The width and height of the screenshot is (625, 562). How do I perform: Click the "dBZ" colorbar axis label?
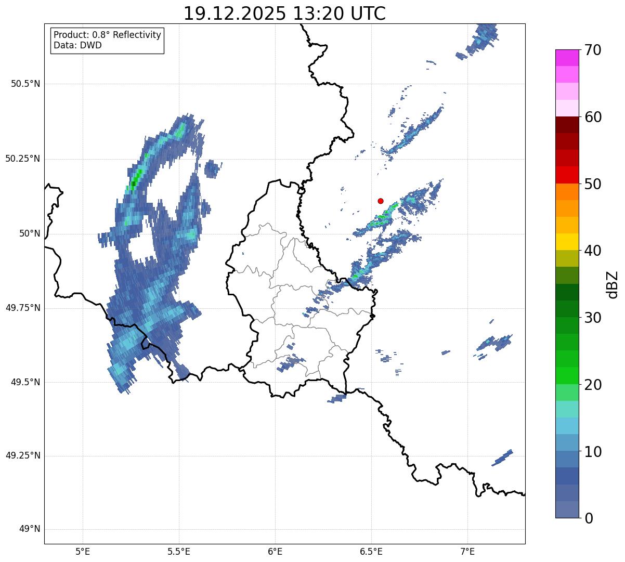click(613, 284)
